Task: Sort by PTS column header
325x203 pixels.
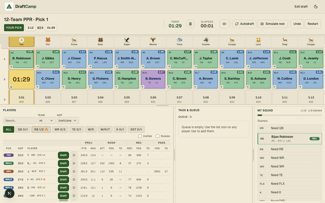Action: 84,148
